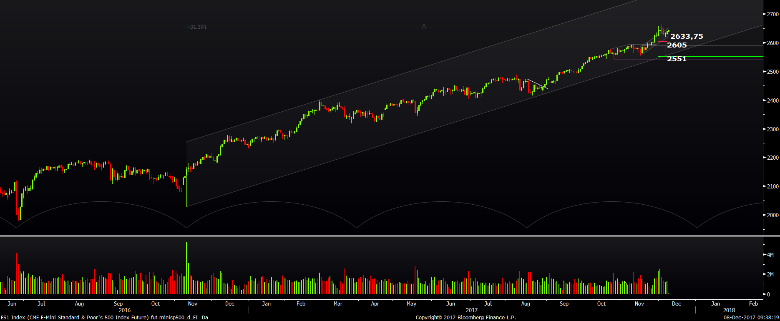Select the May month label on the time axis
Viewport: 780px width, 321px height.
point(411,304)
